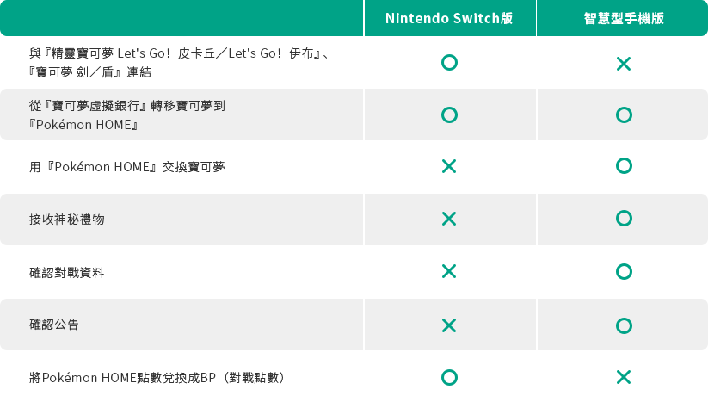This screenshot has width=708, height=402.
Task: Select the Nintendo Switch版 column header
Action: click(449, 18)
